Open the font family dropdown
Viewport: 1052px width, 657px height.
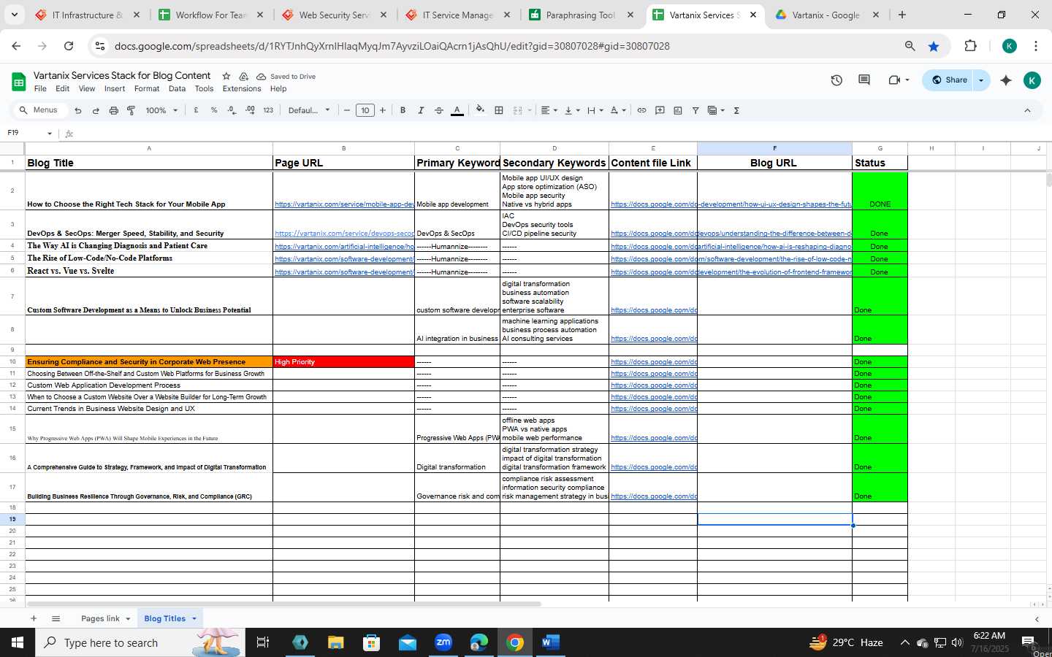(309, 110)
